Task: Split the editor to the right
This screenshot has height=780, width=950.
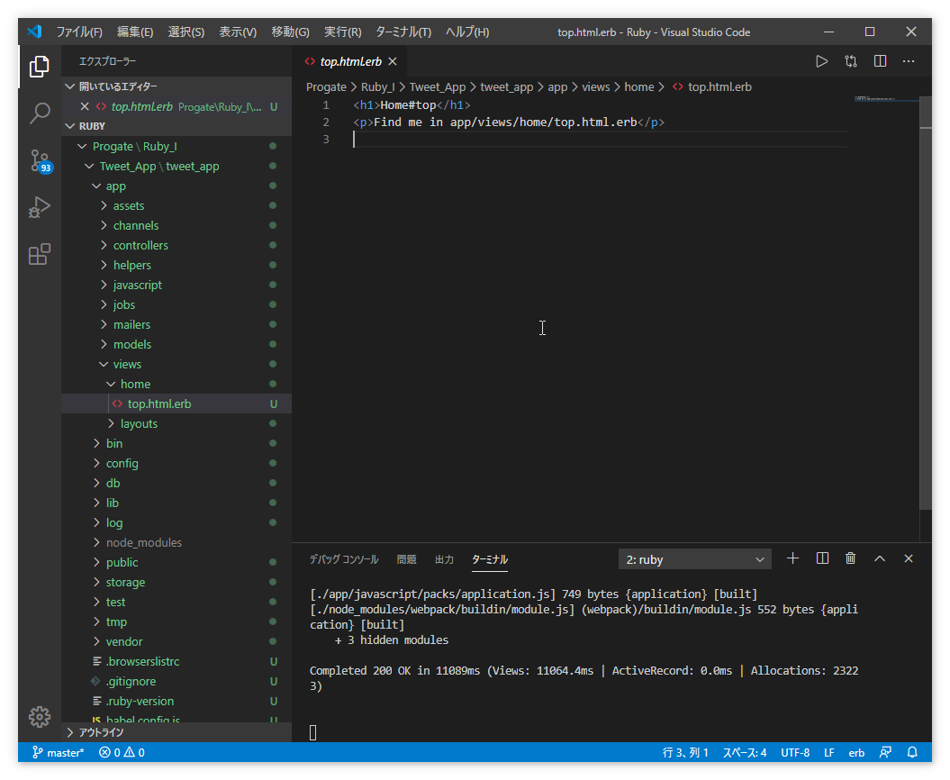Action: pos(880,61)
